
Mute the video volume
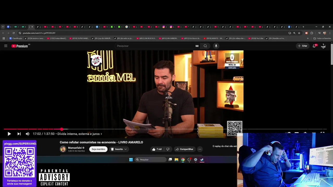(27, 134)
